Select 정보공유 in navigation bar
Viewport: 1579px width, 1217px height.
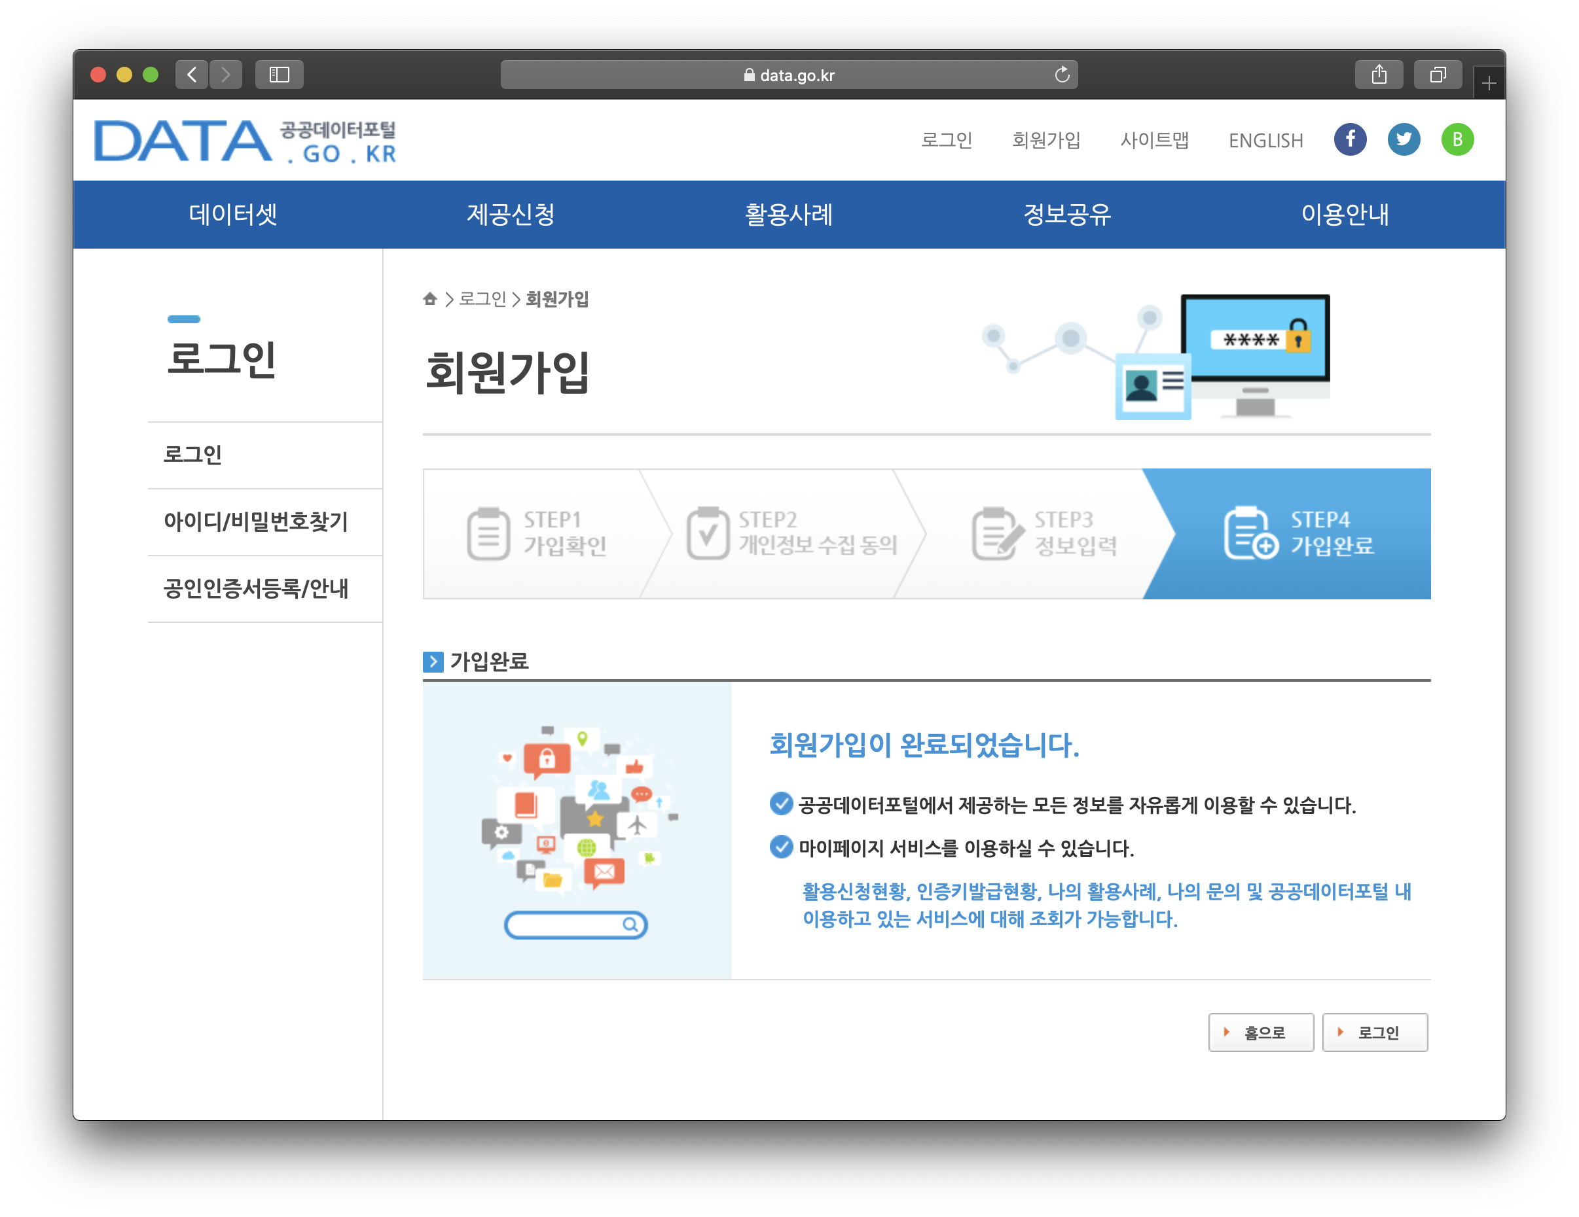(1067, 214)
